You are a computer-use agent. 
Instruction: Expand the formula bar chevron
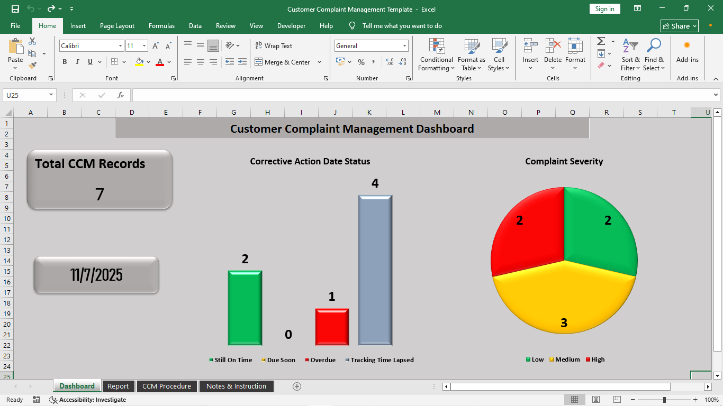[716, 95]
